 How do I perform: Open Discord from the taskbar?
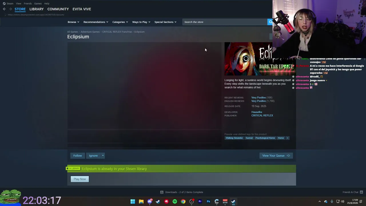(x=150, y=201)
